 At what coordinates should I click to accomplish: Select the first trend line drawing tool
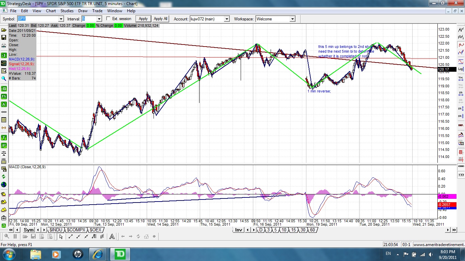click(x=71, y=237)
